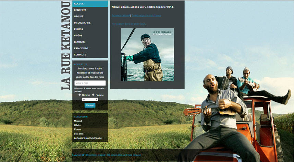Click the vertical La Rue Ketanou logo

coord(66,46)
